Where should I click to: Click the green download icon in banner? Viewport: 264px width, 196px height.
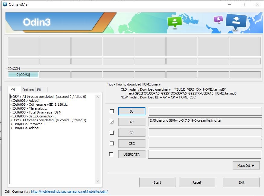[x=174, y=22]
